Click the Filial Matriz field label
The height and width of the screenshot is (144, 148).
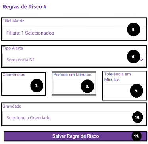click(x=13, y=21)
